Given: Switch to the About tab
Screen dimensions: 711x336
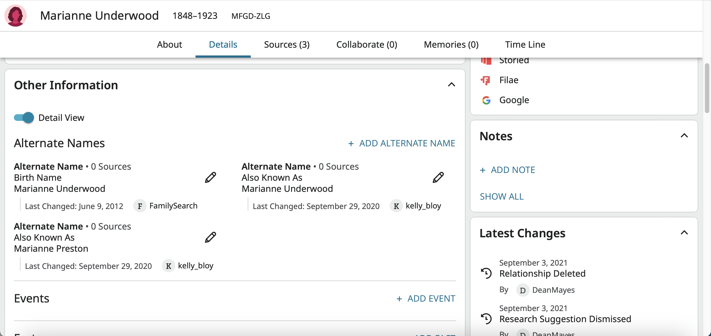Looking at the screenshot, I should coord(169,44).
